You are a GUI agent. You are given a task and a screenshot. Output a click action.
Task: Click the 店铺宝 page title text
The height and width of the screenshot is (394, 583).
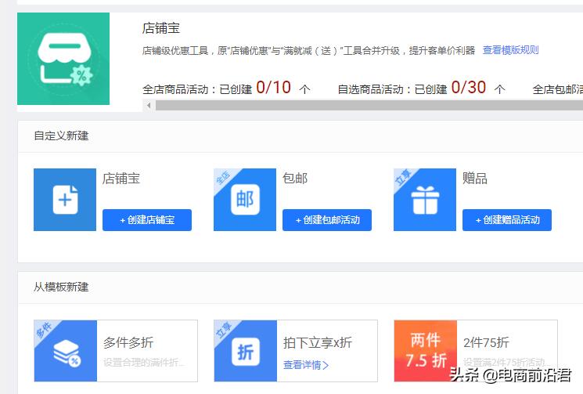(x=161, y=28)
